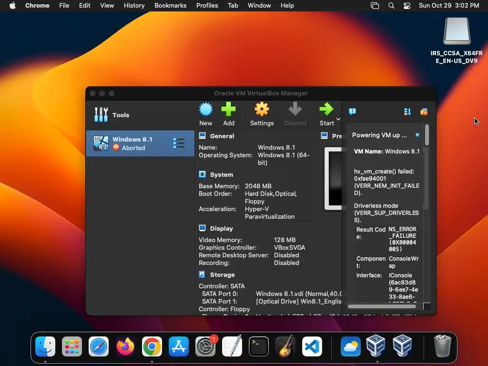Open the Window menu
The width and height of the screenshot is (488, 366).
point(259,6)
